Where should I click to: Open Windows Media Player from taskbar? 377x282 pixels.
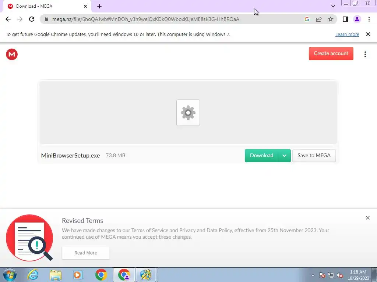[78, 275]
